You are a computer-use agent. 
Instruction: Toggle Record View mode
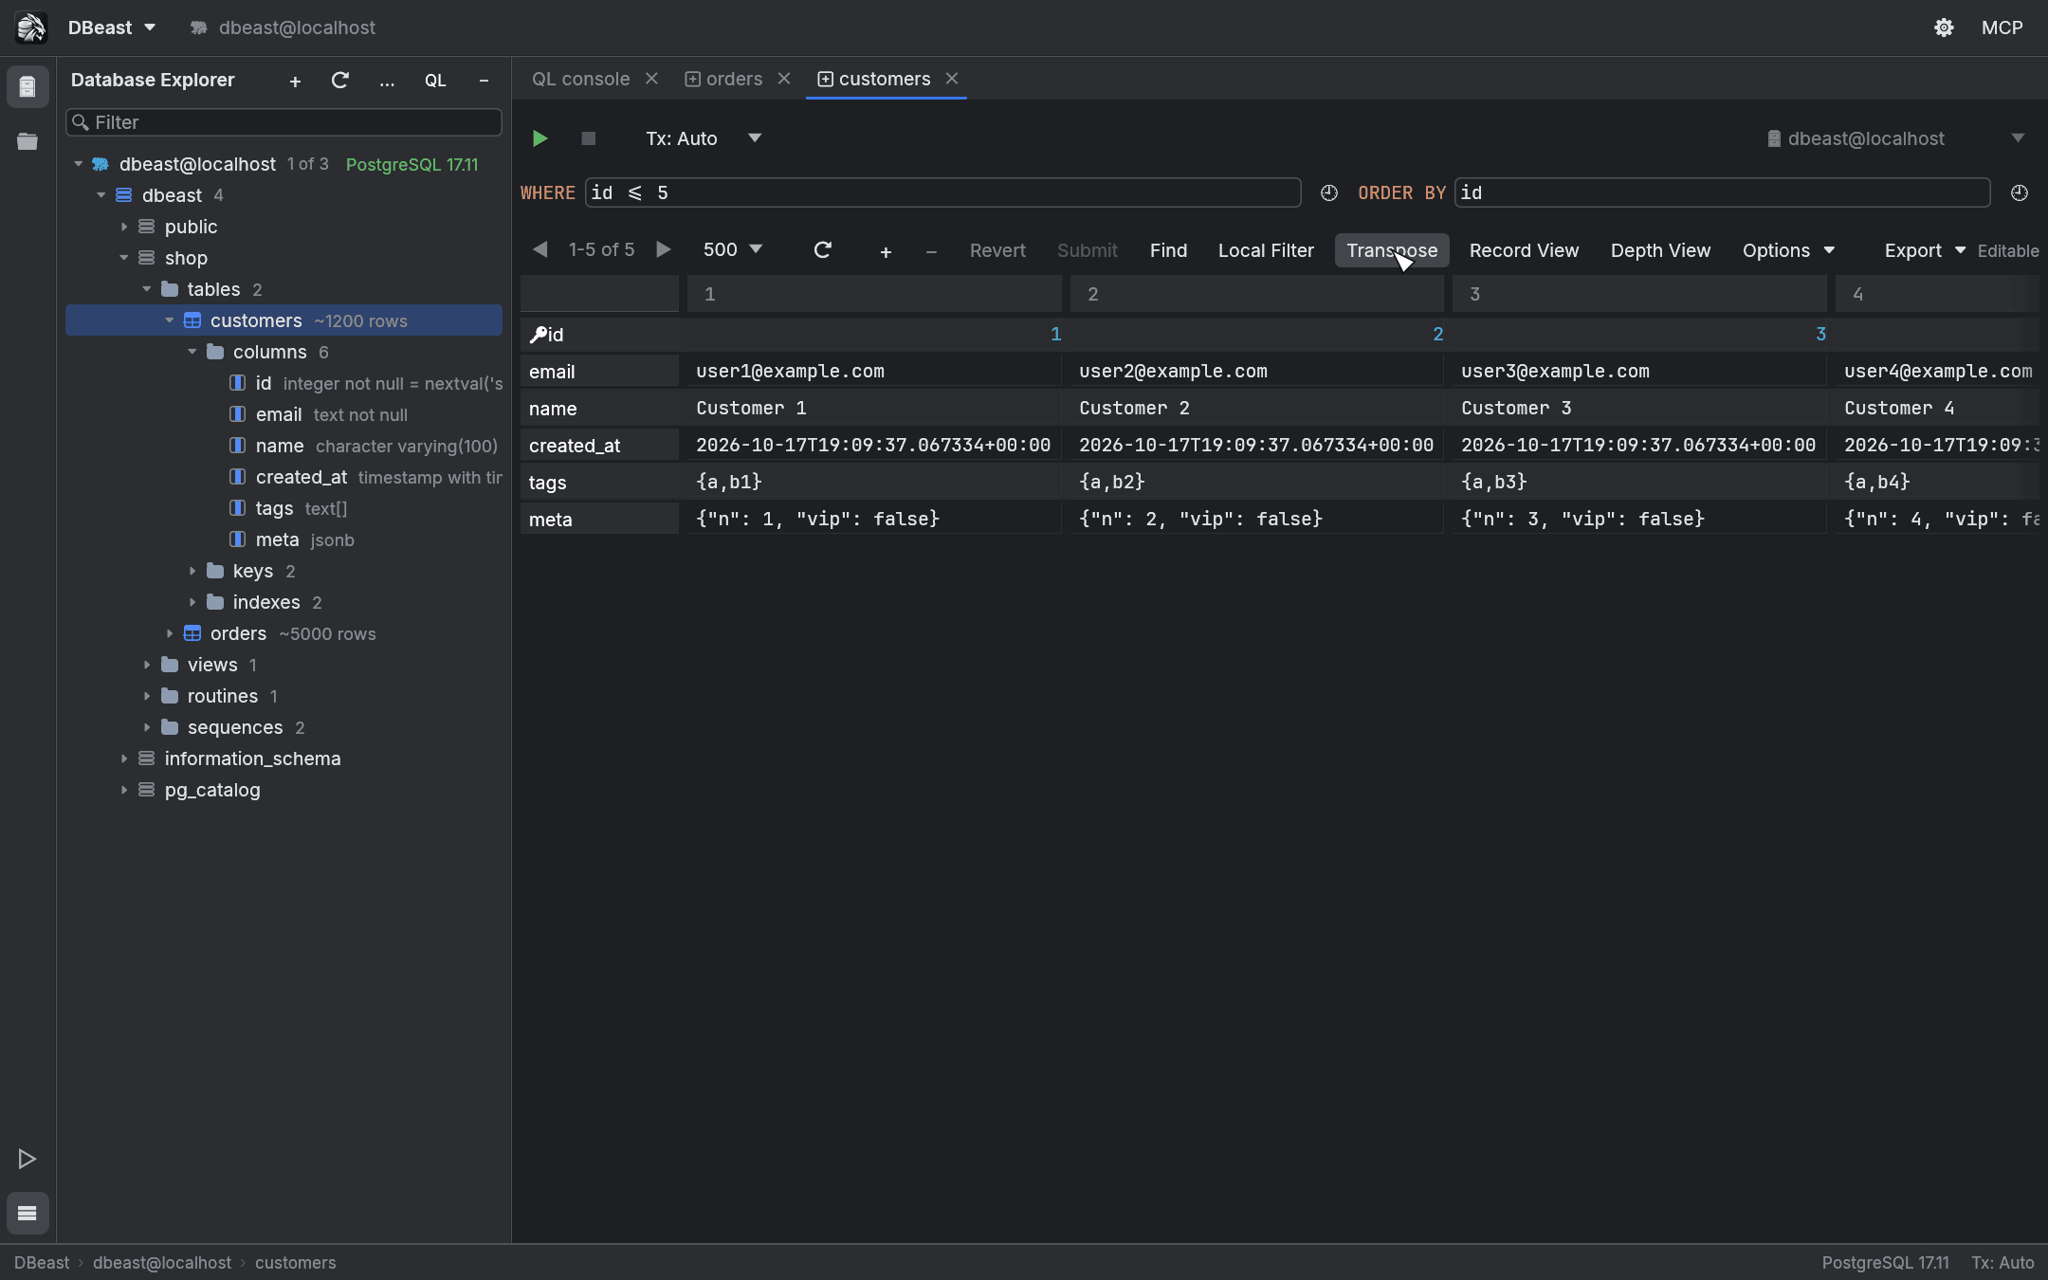pos(1524,250)
